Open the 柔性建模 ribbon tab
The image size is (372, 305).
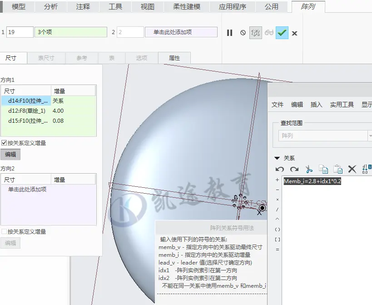187,7
